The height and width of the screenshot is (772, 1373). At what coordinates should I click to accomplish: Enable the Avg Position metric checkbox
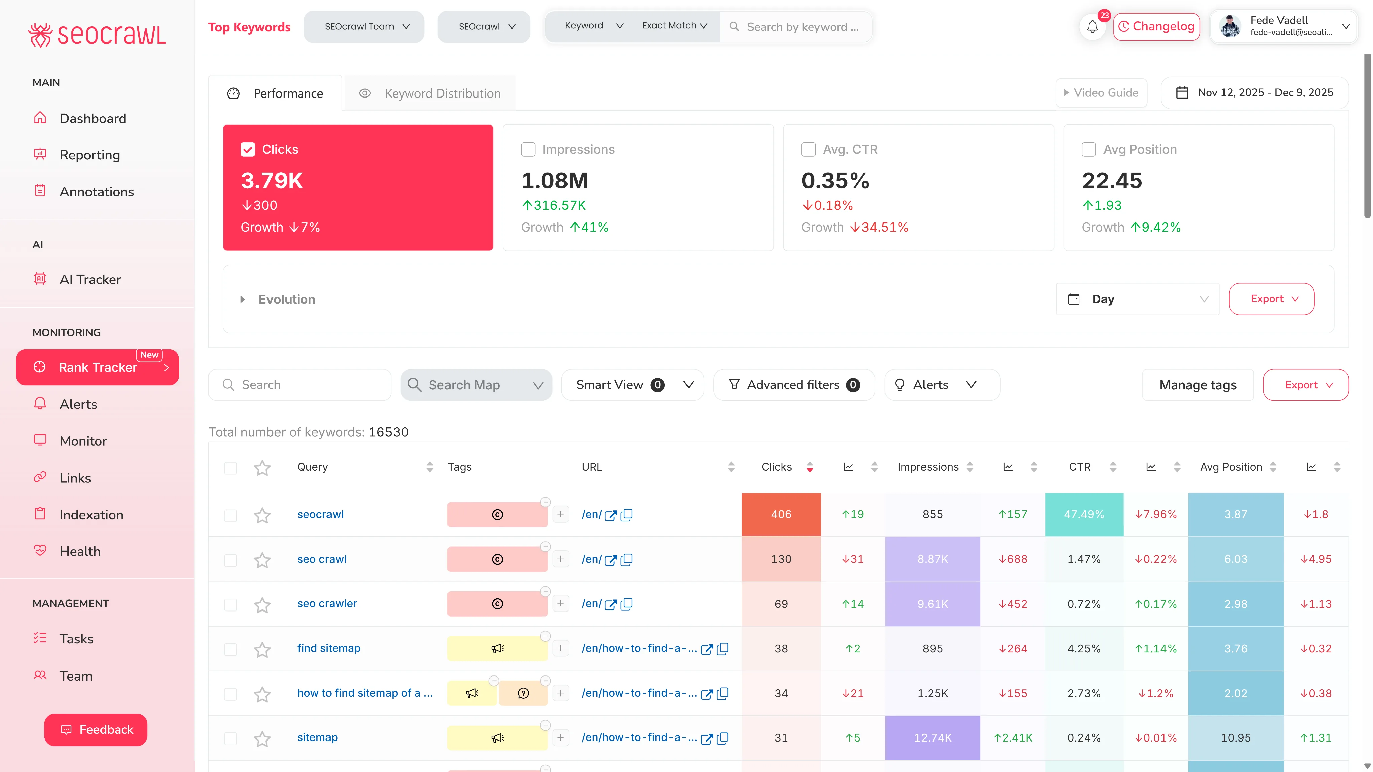pos(1089,150)
